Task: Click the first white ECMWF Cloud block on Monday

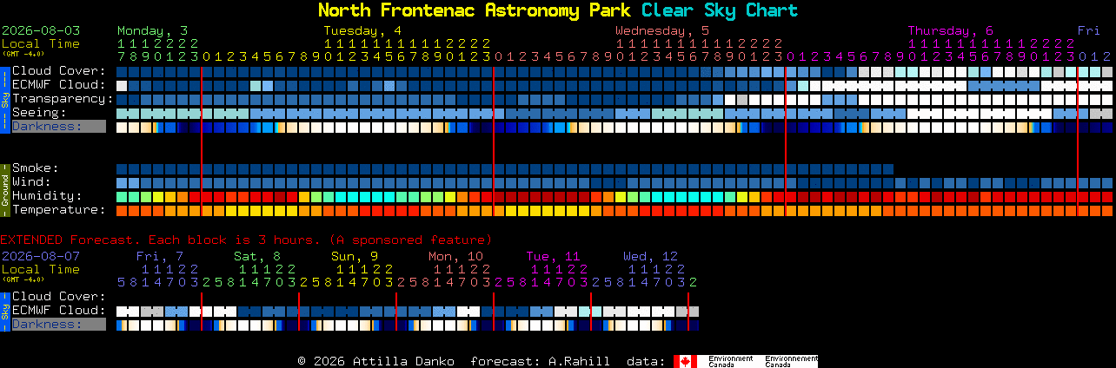Action: point(122,85)
